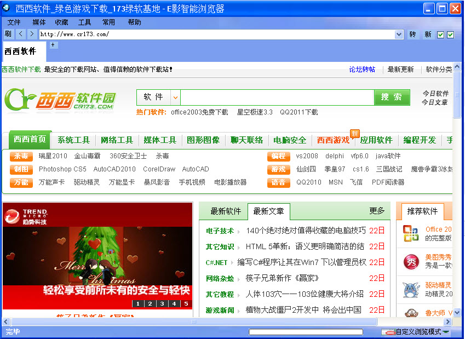Toggle the first checkbox beside 新 button
465x339 pixels.
tap(440, 35)
